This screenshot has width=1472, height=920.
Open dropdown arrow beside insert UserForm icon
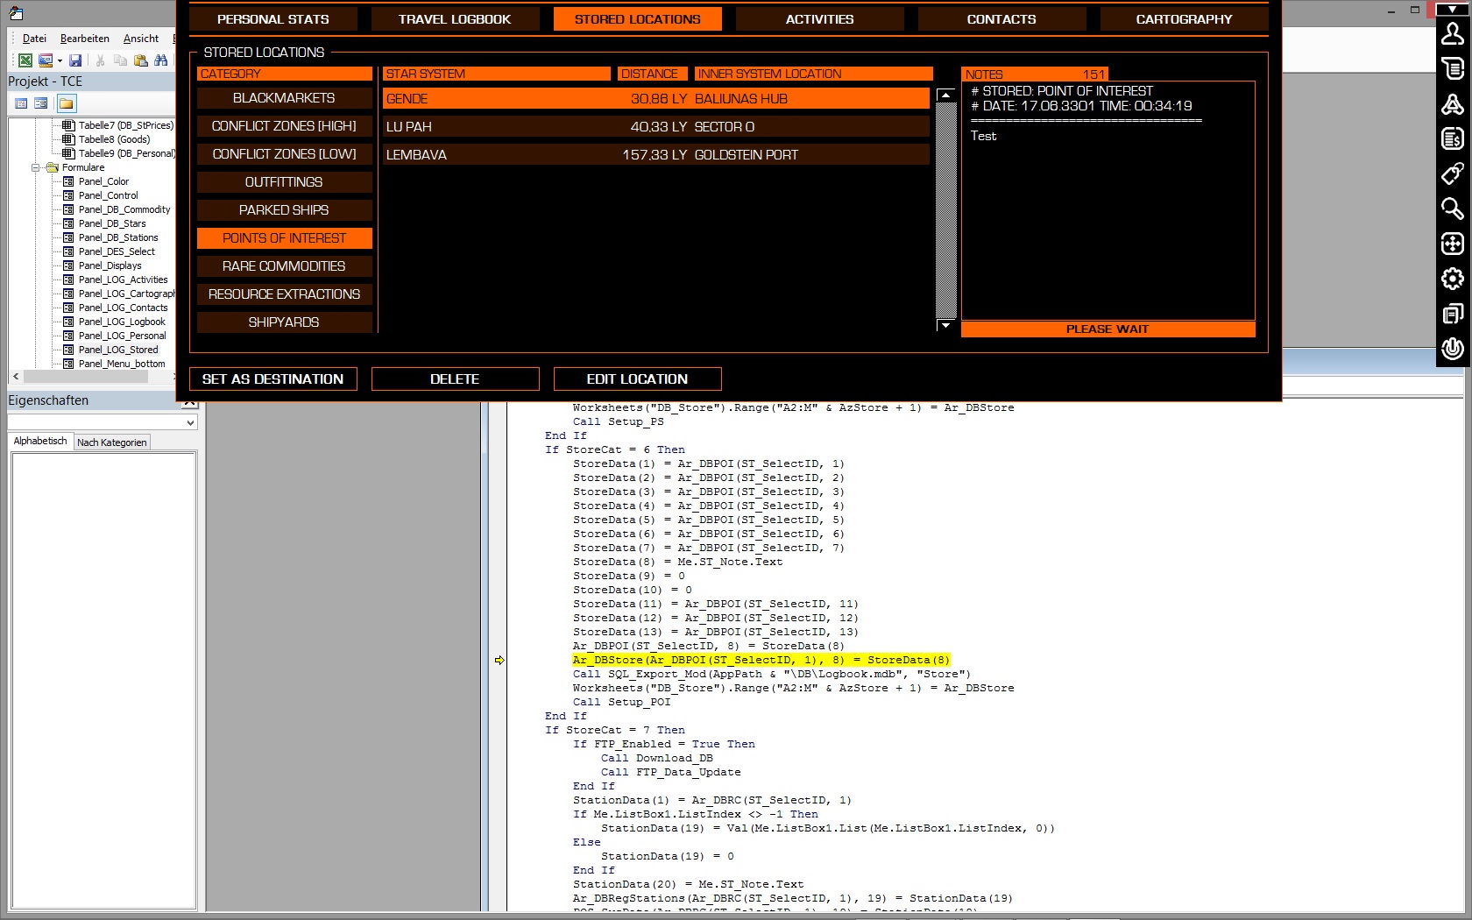click(x=60, y=60)
